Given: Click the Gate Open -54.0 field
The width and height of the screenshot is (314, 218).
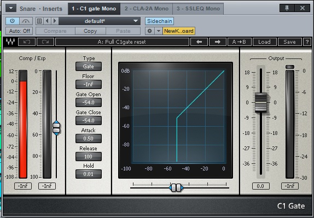Looking at the screenshot, I should point(89,102).
